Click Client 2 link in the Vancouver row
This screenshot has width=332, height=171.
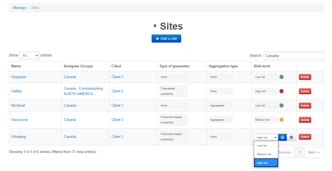click(x=117, y=120)
